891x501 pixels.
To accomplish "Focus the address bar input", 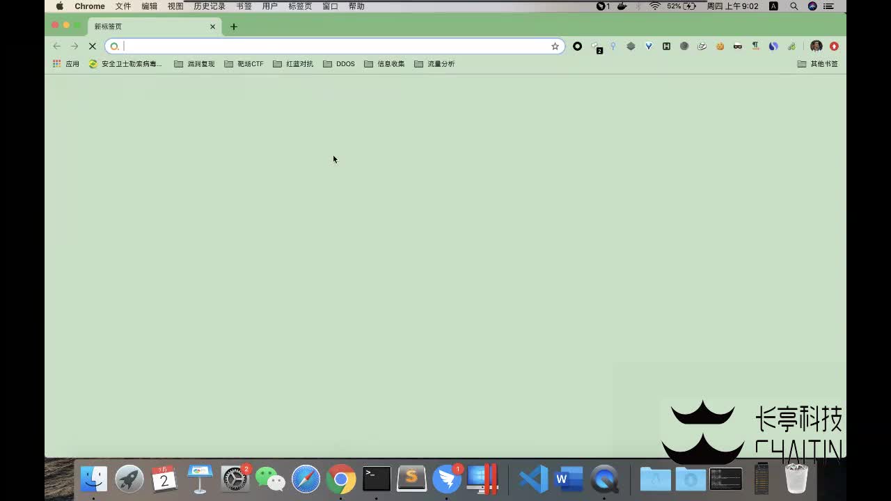I will click(336, 46).
